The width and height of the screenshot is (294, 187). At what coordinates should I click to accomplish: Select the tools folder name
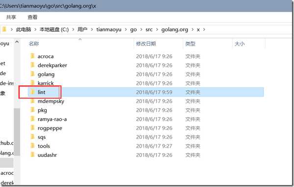click(x=44, y=146)
